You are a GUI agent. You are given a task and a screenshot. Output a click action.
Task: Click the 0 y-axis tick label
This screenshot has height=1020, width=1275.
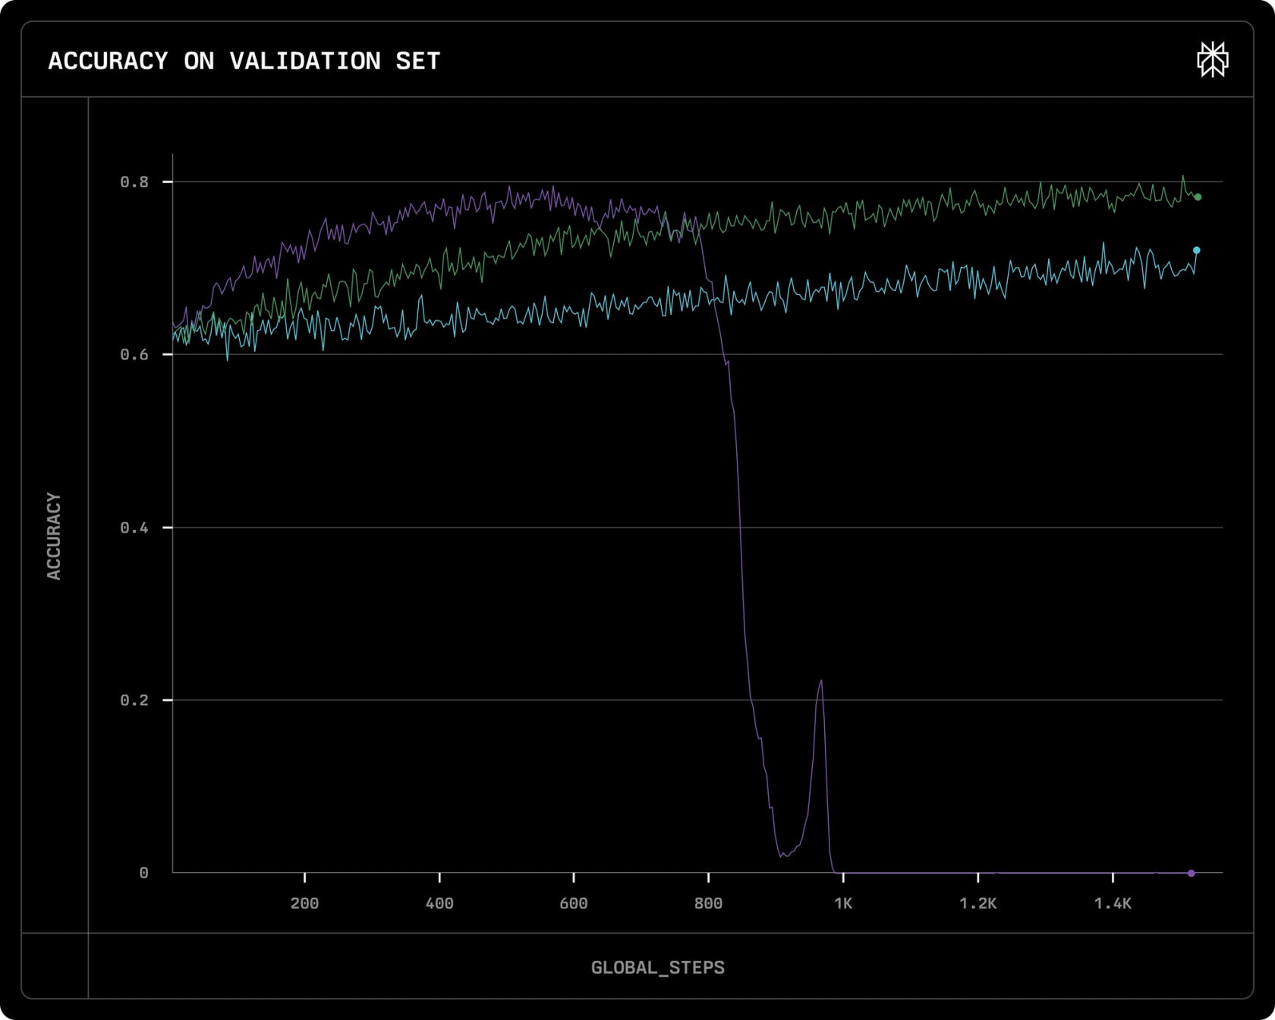coord(143,873)
